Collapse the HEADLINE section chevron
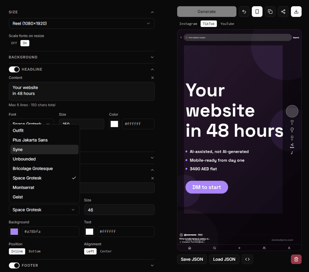Screen dimensions: 309x272 152,69
